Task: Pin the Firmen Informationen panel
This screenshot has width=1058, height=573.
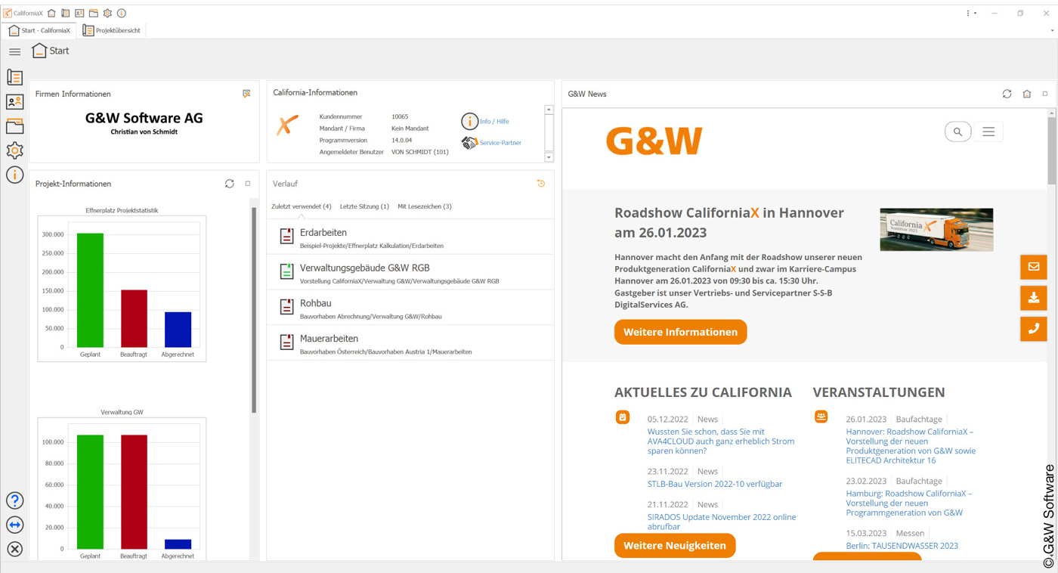Action: tap(246, 93)
